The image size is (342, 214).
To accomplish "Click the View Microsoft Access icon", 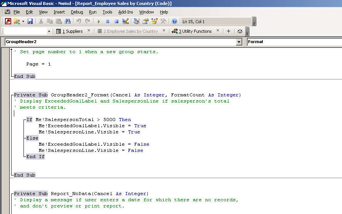I will click(8, 21).
